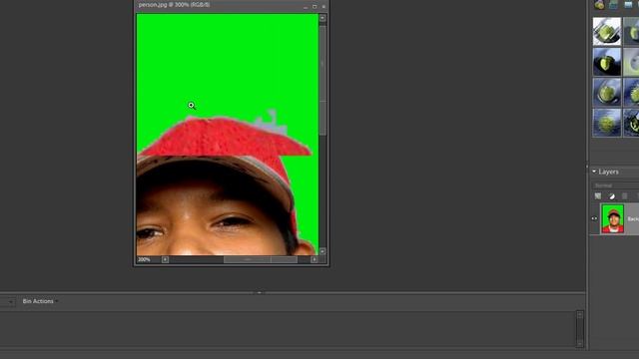Click the person.jpg document title bar text
Viewport: 639px width, 359px height.
(x=174, y=5)
